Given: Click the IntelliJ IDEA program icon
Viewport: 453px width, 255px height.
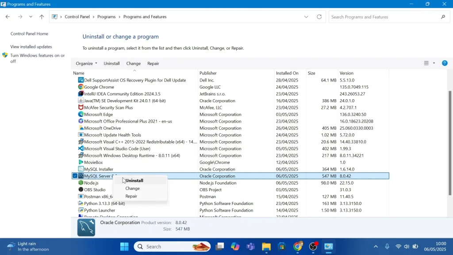Looking at the screenshot, I should tap(81, 94).
